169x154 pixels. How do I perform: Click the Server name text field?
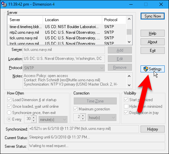64,50
